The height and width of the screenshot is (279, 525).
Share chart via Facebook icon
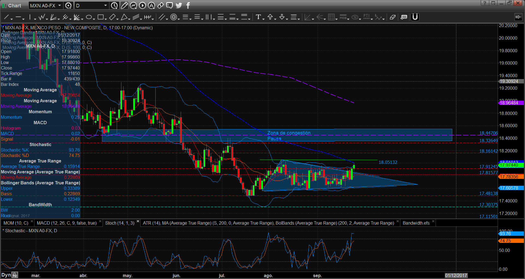click(188, 5)
